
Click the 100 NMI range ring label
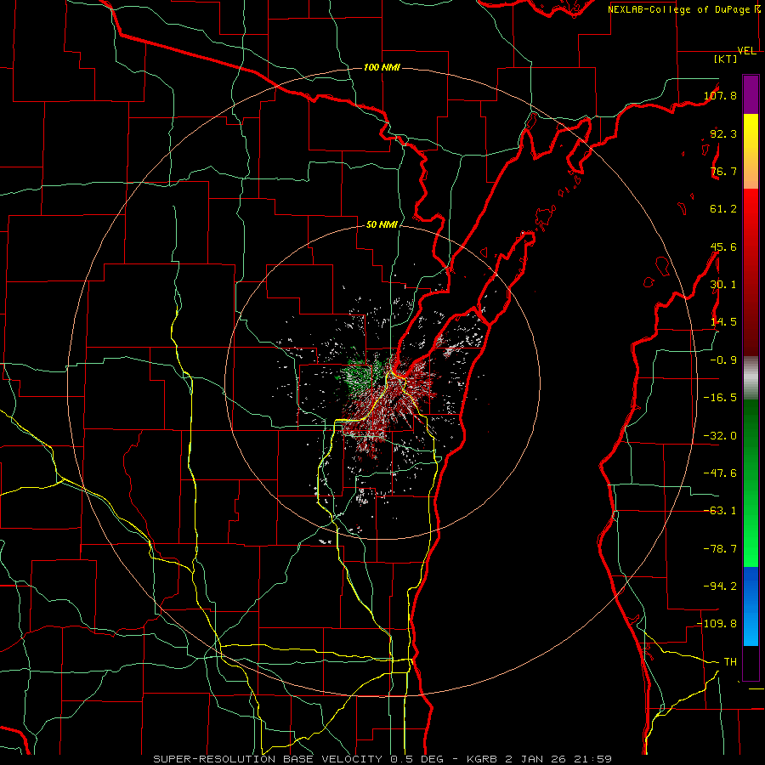click(x=382, y=67)
